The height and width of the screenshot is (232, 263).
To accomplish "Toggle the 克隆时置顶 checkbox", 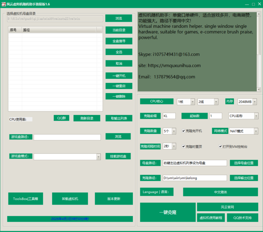I will coord(183,146).
